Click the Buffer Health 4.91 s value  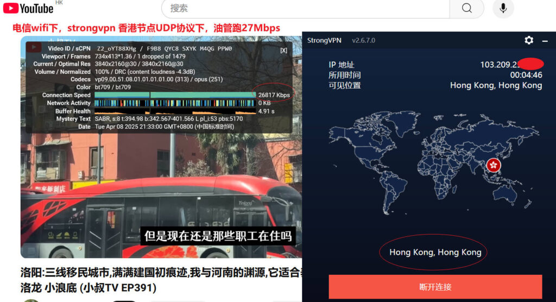[266, 111]
